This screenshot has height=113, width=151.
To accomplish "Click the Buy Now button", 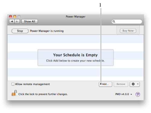I will (128, 31).
